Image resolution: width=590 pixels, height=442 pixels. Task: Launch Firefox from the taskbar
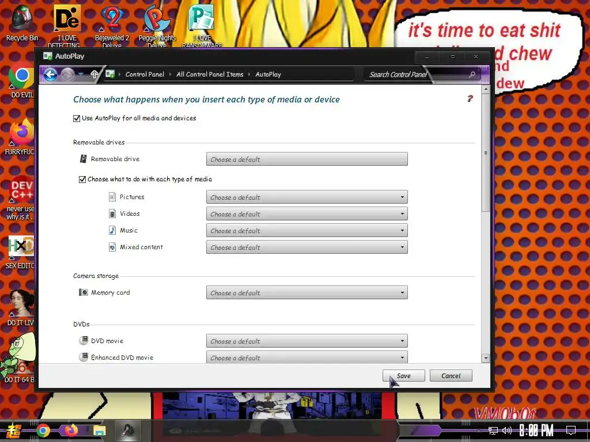click(71, 430)
